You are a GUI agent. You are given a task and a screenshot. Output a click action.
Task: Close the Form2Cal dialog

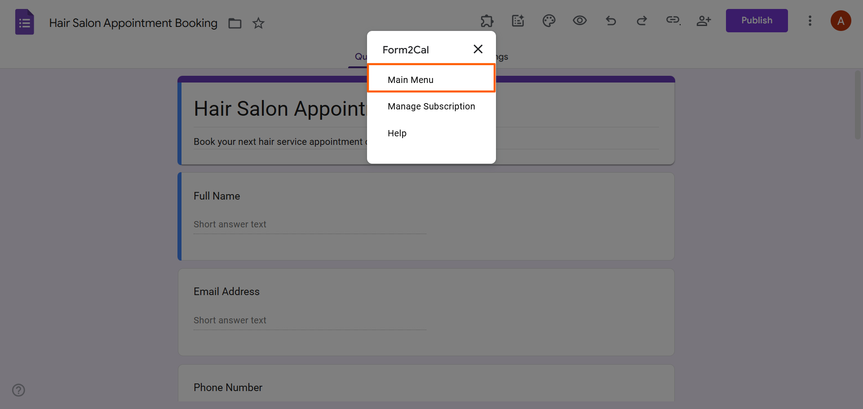point(478,49)
